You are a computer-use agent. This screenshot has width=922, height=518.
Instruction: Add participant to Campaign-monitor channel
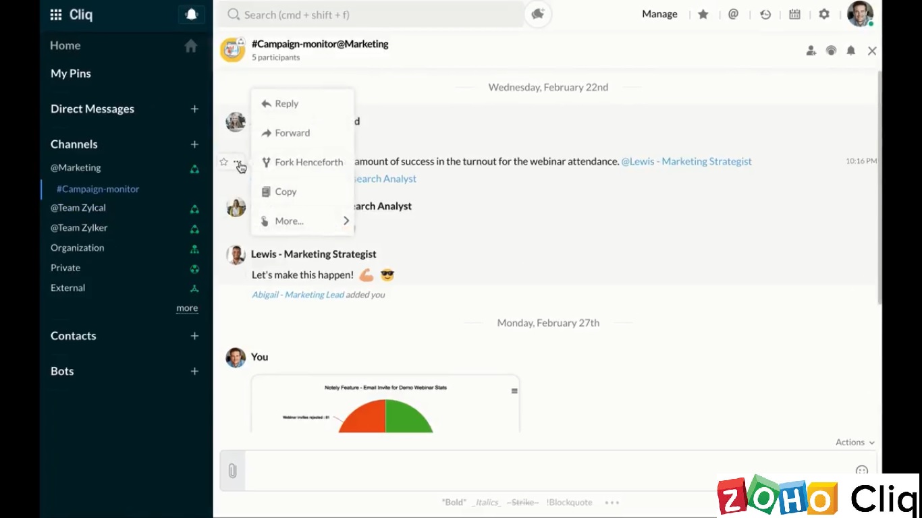click(811, 51)
